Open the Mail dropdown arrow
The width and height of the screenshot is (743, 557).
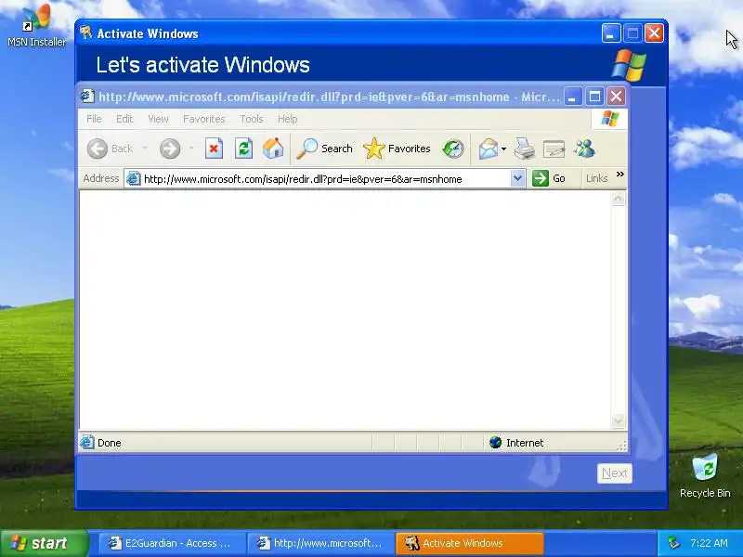click(x=503, y=149)
